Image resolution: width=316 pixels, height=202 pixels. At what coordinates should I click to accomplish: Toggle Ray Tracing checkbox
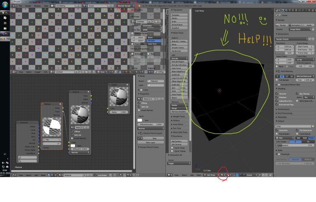(297, 94)
